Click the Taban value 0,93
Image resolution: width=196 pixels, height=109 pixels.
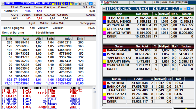coord(39,18)
